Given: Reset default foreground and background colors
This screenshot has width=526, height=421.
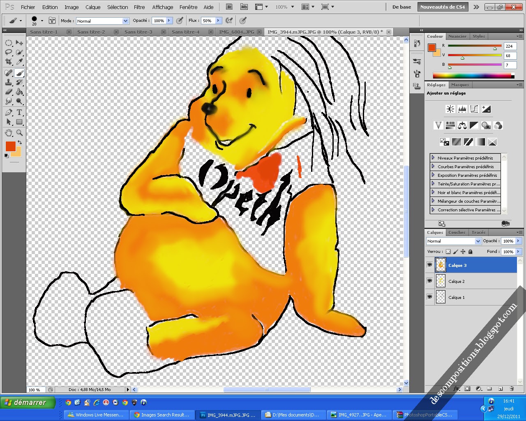Looking at the screenshot, I should (6, 156).
